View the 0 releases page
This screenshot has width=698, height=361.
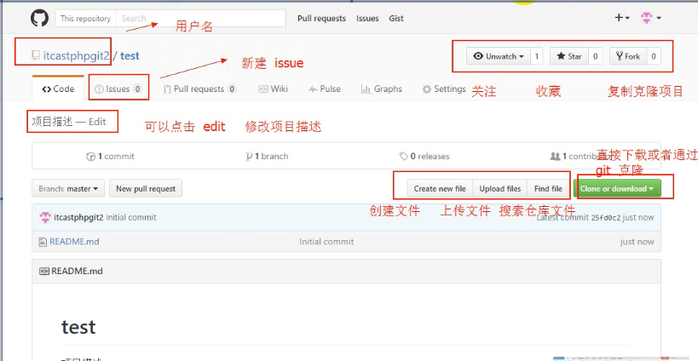[x=424, y=157]
